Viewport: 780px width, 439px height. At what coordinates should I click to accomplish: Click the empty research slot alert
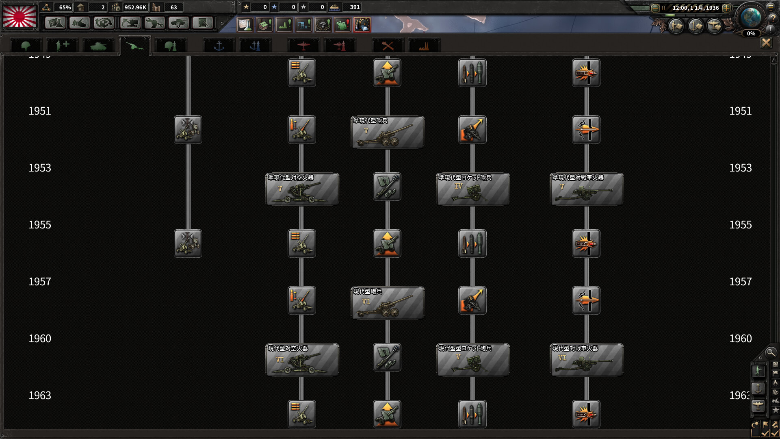click(245, 25)
